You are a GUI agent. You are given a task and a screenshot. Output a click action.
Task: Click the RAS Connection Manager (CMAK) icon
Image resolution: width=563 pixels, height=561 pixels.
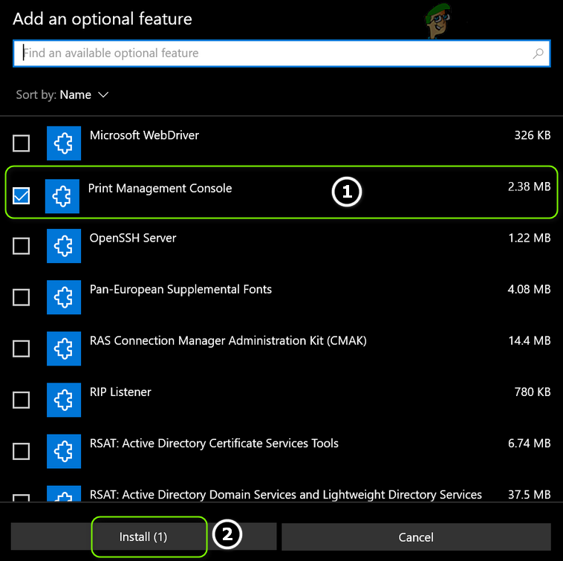(x=64, y=348)
